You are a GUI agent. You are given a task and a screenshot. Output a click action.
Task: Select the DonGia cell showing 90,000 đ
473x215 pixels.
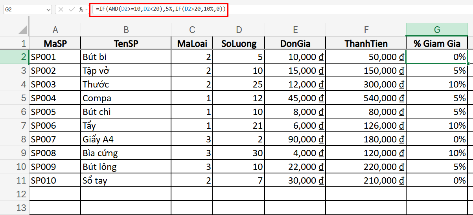[x=295, y=139]
